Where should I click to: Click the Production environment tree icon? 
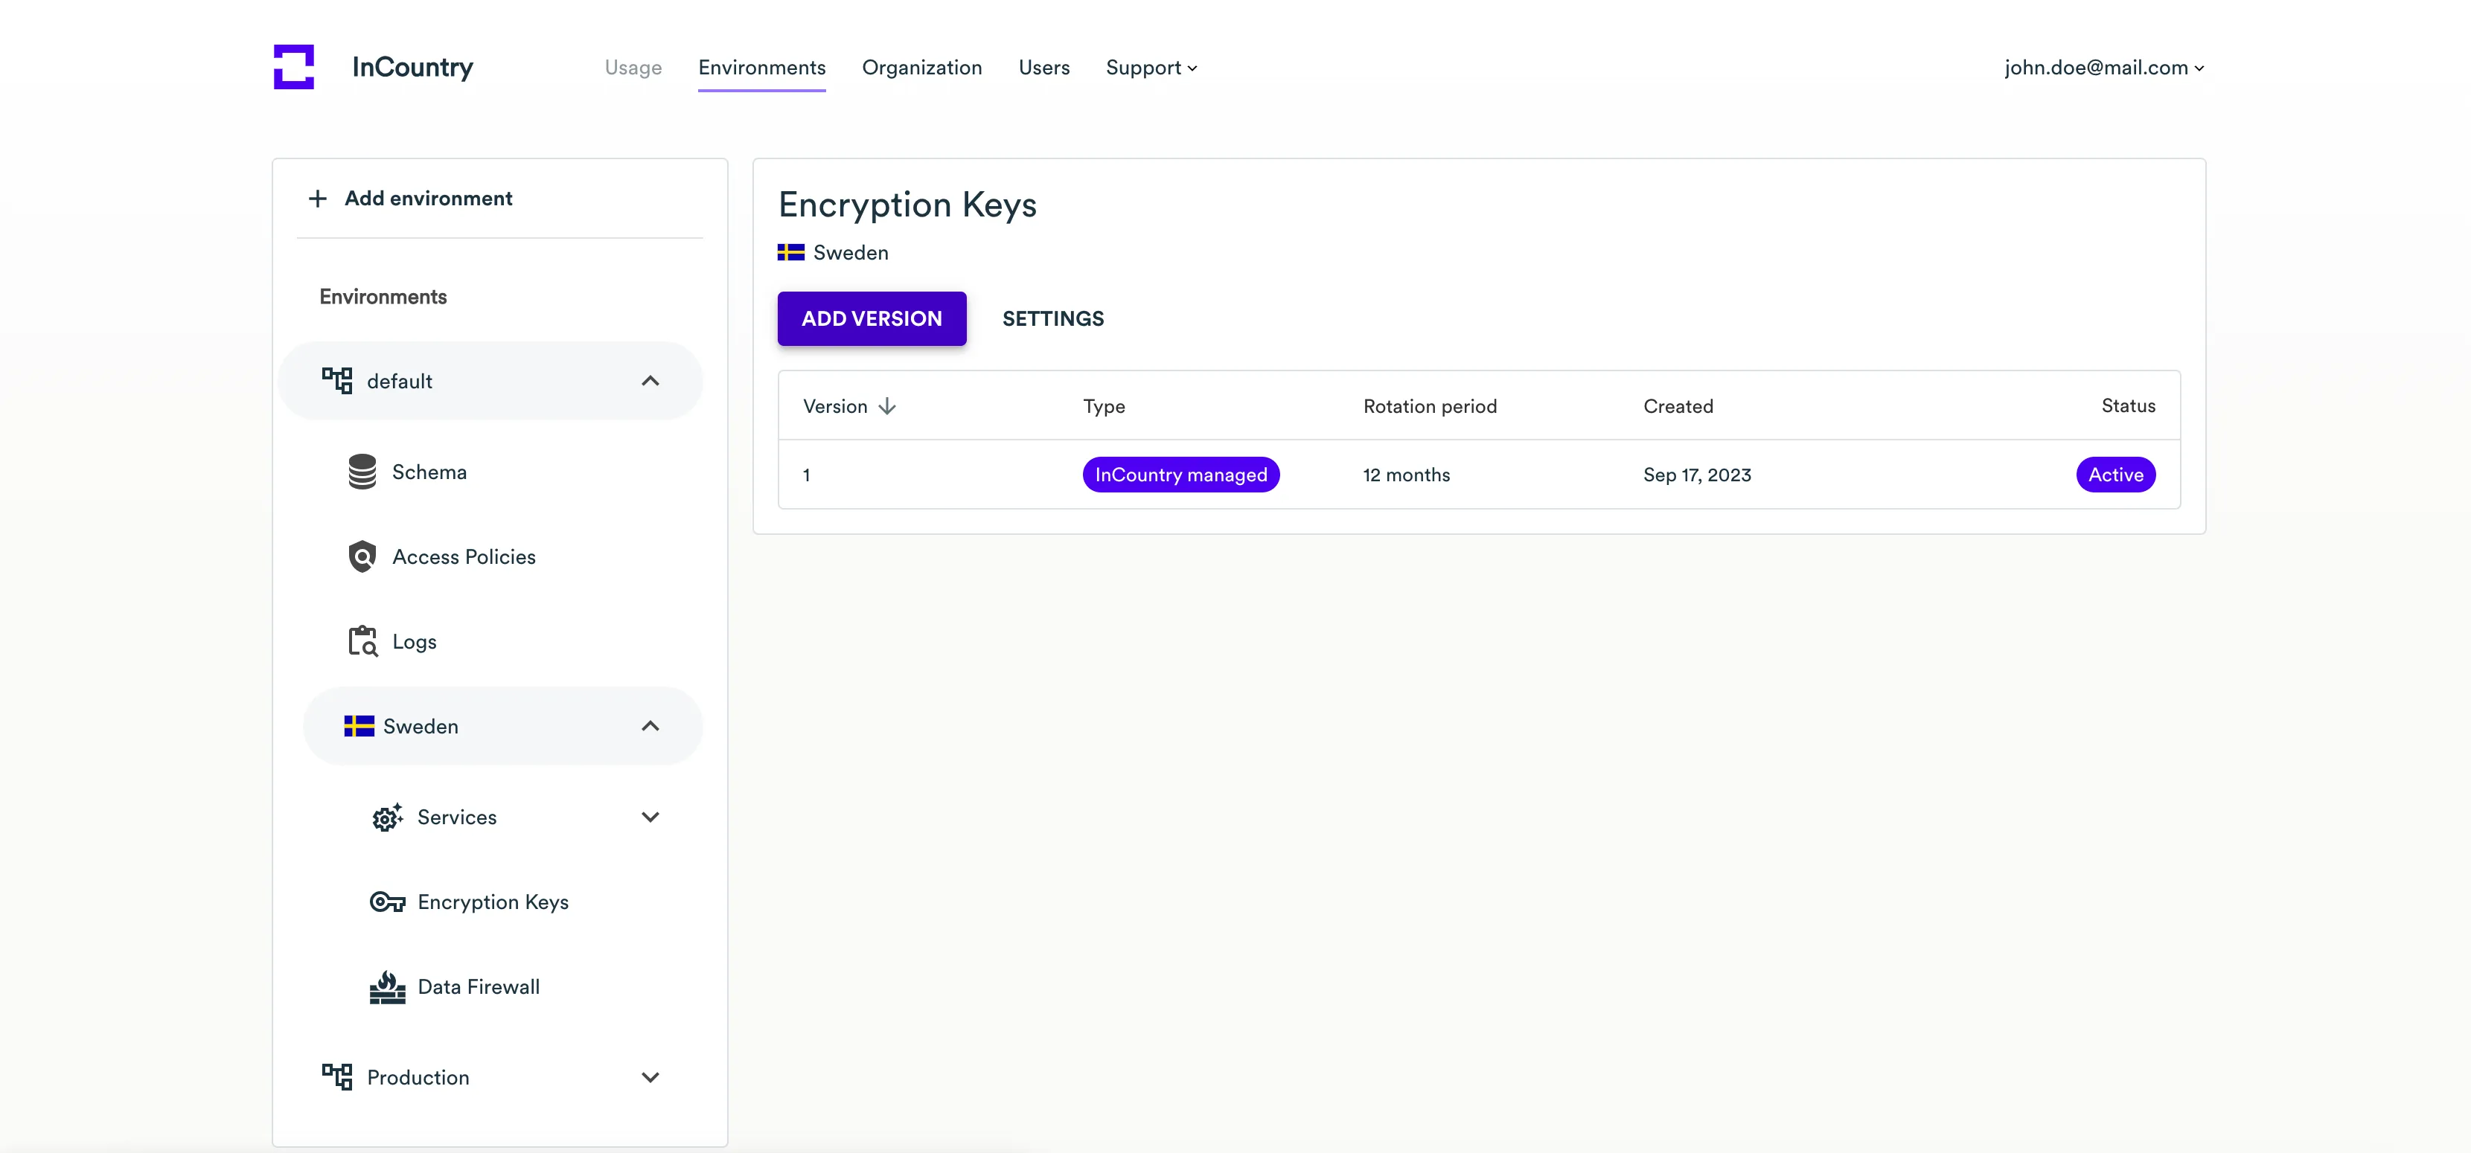click(x=336, y=1077)
